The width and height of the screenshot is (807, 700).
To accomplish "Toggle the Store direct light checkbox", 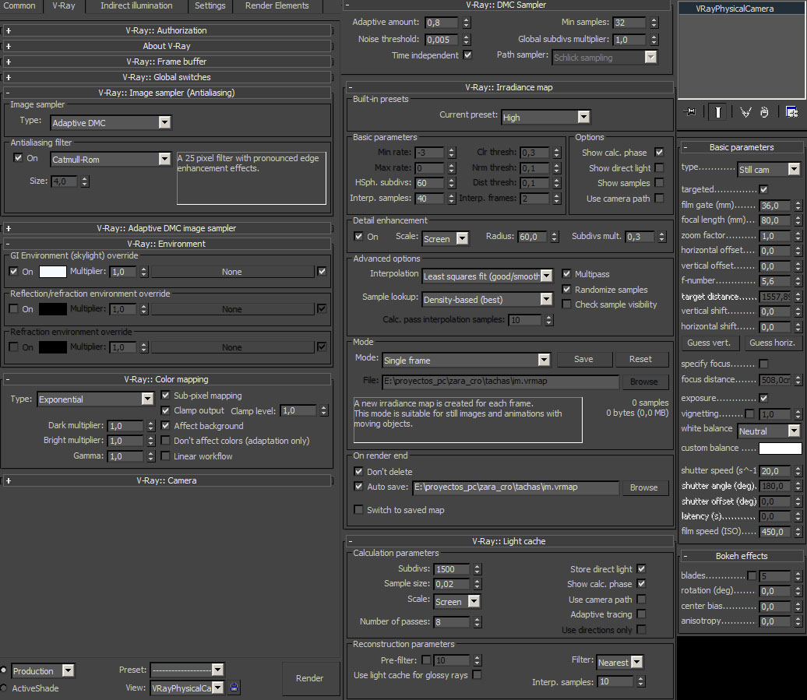I will (x=641, y=569).
